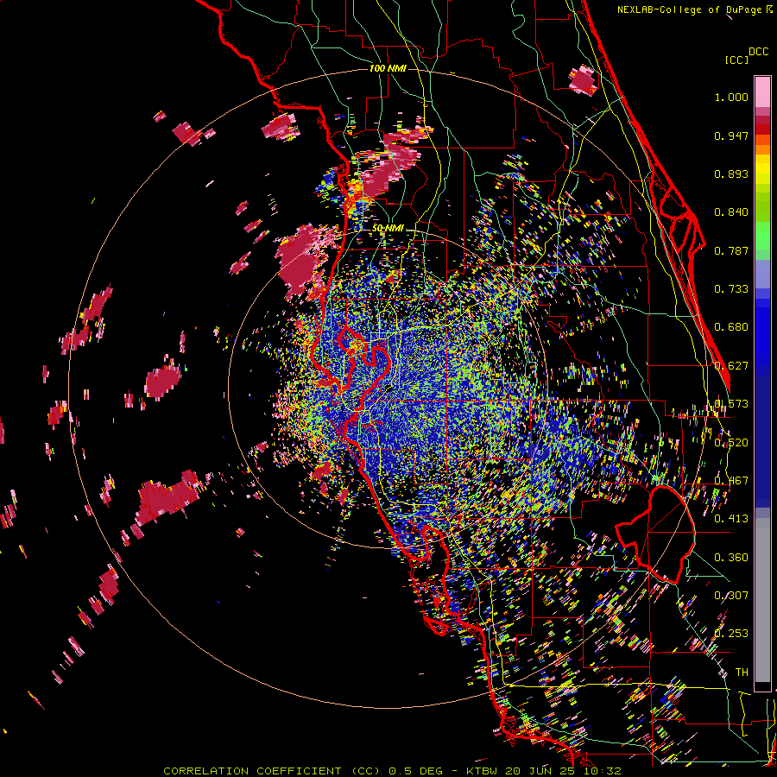Select the 0.253 scale value
Screen dimensions: 777x777
click(731, 634)
